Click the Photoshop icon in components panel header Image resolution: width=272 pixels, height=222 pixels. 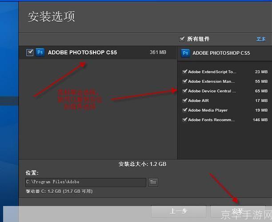pos(185,53)
